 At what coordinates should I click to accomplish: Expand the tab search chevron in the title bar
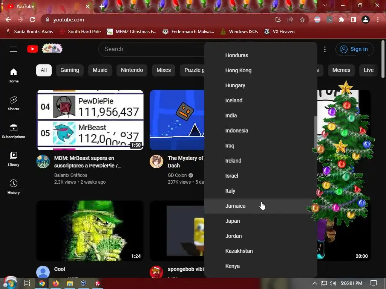click(x=325, y=5)
